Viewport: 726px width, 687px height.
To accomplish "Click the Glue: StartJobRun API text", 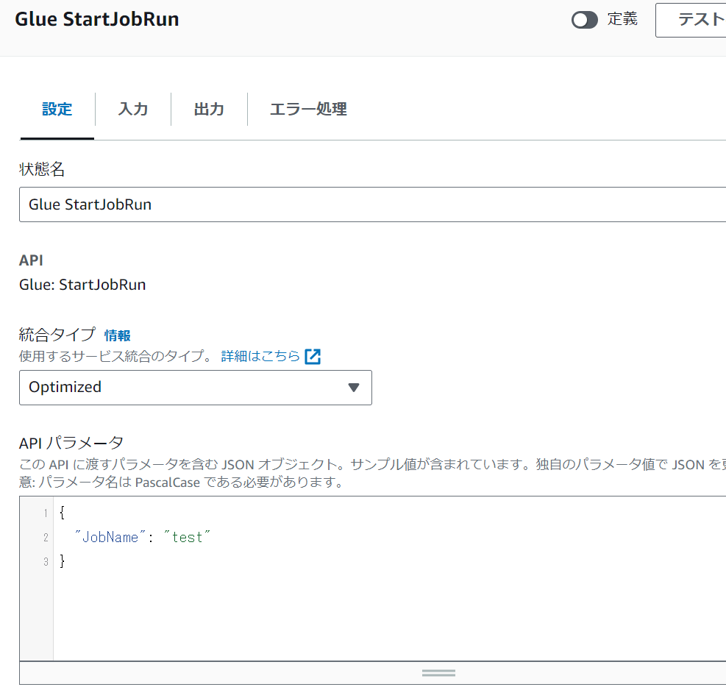I will tap(82, 285).
